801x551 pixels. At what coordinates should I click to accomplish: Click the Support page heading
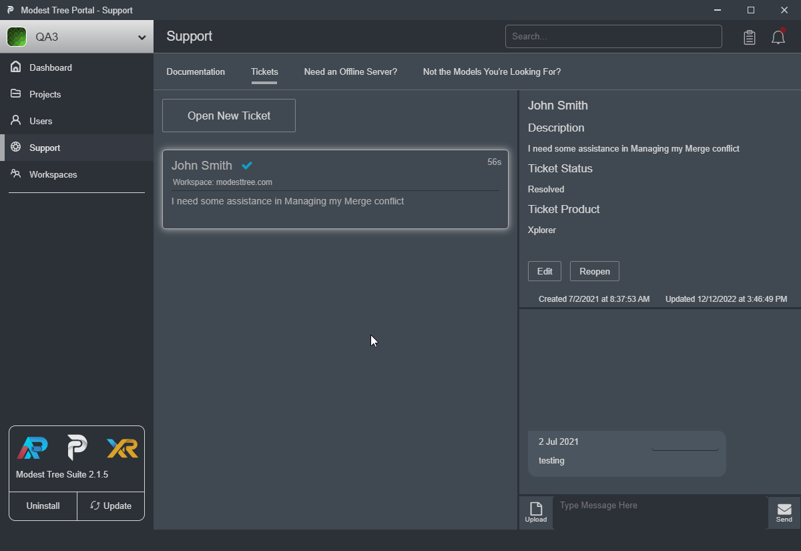190,36
